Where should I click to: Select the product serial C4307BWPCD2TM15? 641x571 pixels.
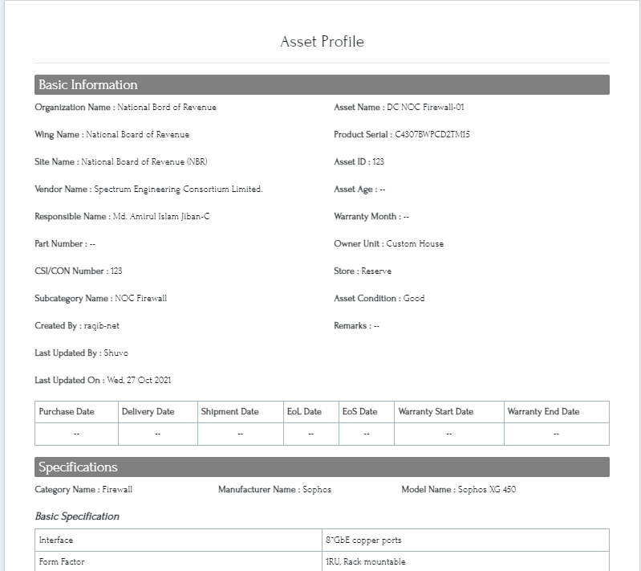(x=427, y=135)
